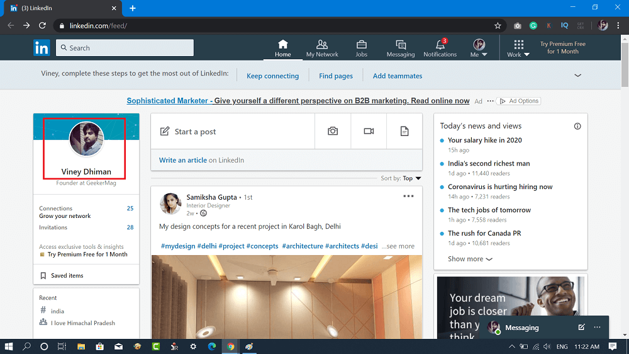Click the Samiksha Gupta name link
The height and width of the screenshot is (354, 629).
[x=211, y=197]
